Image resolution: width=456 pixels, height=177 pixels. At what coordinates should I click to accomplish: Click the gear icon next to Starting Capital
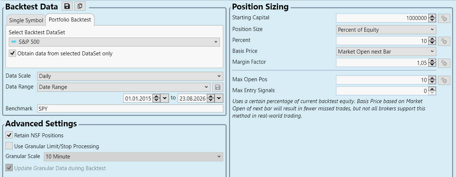coord(444,18)
